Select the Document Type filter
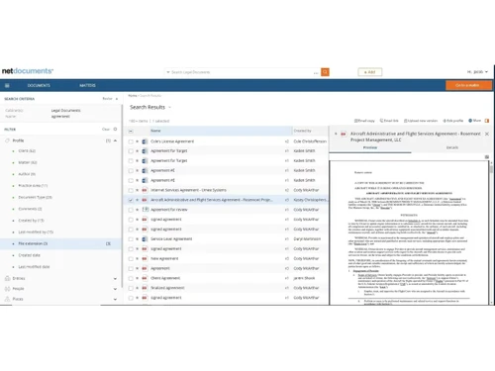This screenshot has width=495, height=371. 35,197
